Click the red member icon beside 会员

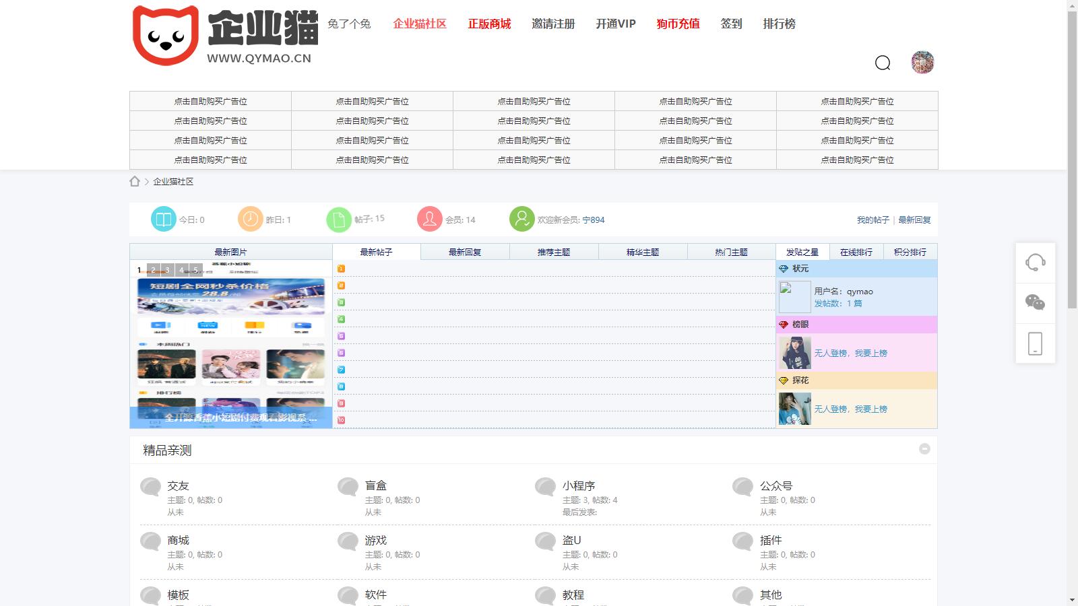429,219
